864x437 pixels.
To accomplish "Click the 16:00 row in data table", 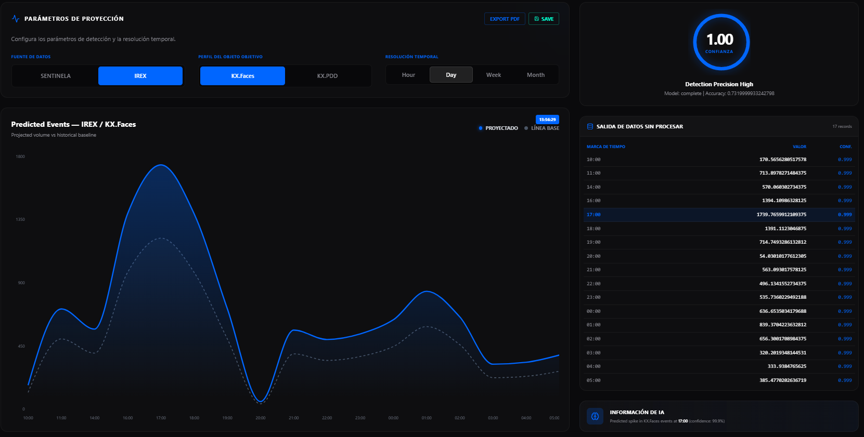I will coord(719,201).
